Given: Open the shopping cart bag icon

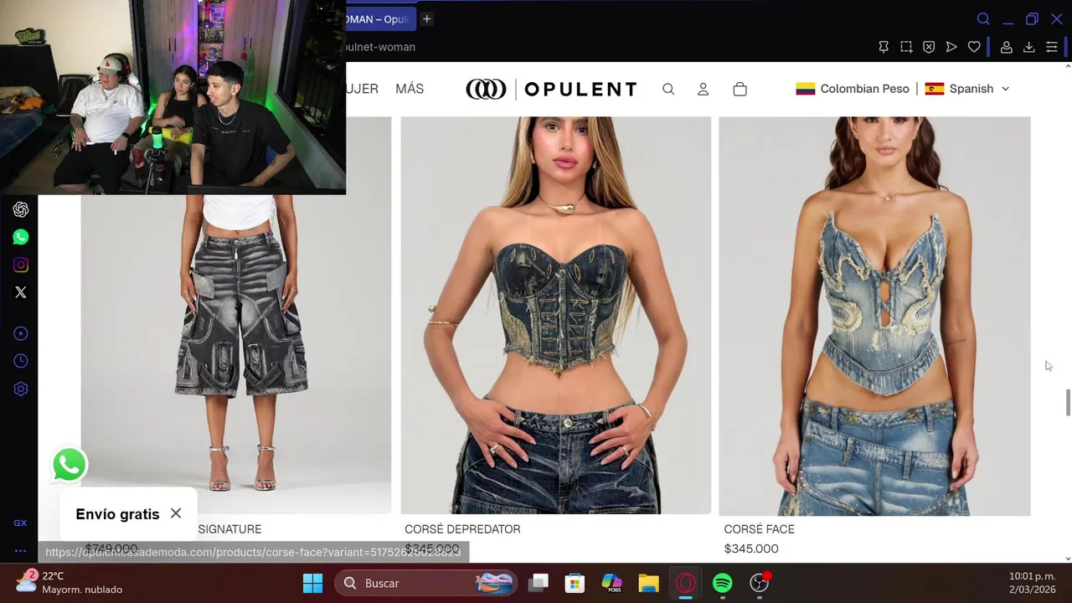Looking at the screenshot, I should coord(740,89).
